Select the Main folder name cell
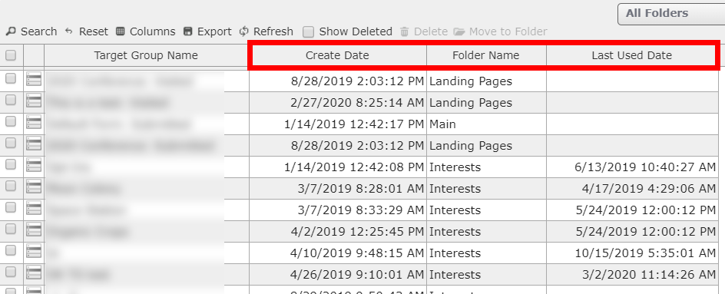 pos(486,124)
